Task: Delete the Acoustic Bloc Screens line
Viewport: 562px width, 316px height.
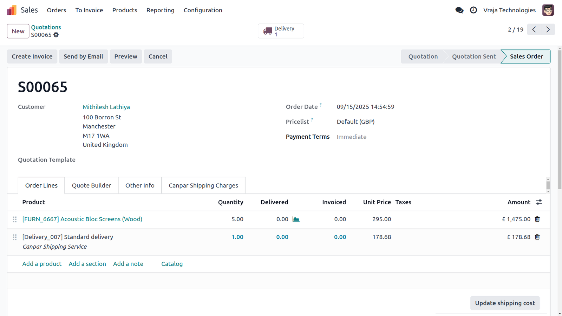Action: point(537,219)
